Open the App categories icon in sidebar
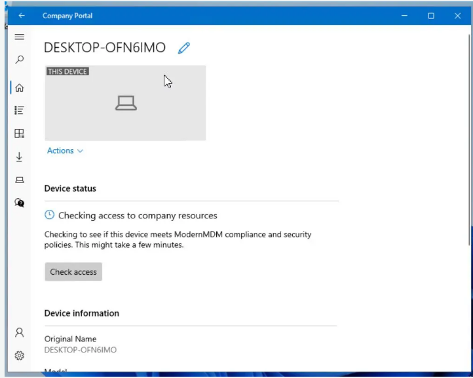Screen dimensions: 473x378 click(x=19, y=133)
